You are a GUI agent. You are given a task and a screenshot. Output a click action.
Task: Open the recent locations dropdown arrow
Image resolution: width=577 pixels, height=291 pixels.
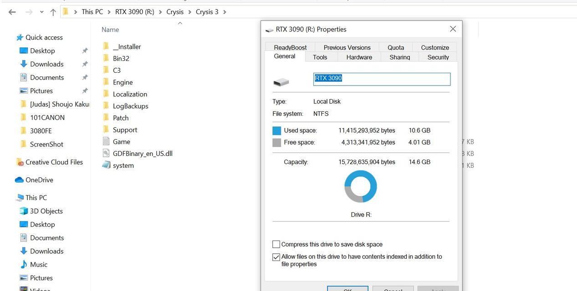click(41, 12)
